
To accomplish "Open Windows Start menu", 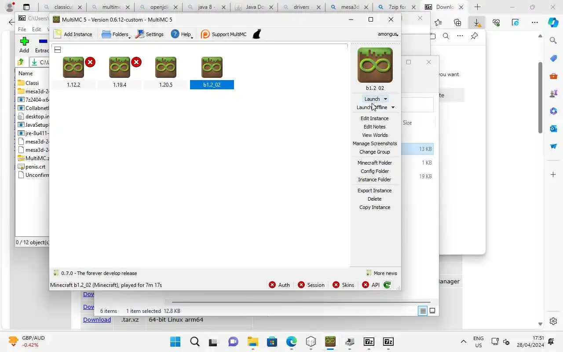I will coord(175,342).
